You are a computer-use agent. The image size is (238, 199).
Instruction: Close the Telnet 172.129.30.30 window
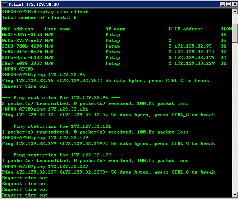tap(235, 4)
